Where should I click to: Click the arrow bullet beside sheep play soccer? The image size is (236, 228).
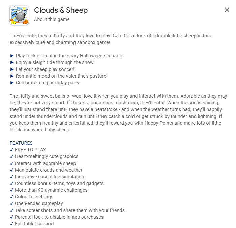click(x=12, y=69)
